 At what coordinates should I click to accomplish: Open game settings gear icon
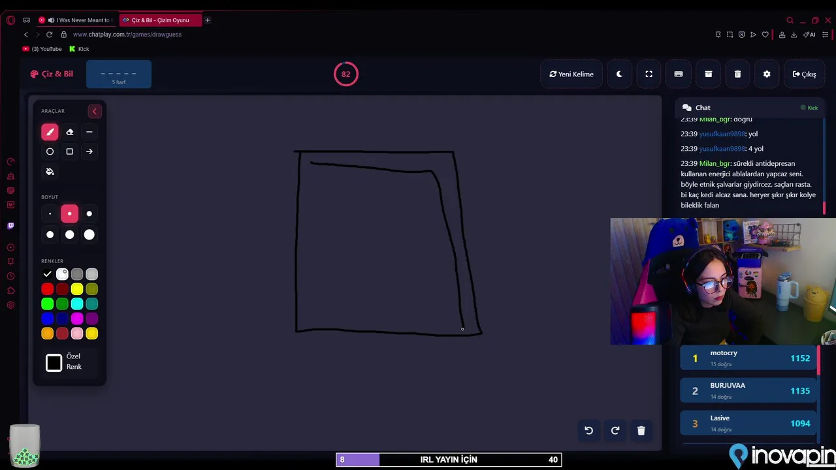767,74
